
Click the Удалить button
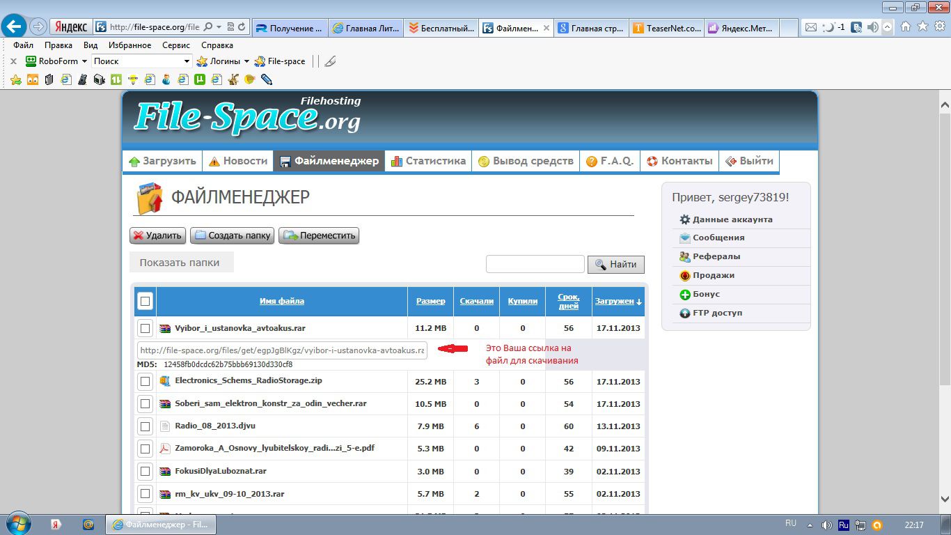pos(158,235)
